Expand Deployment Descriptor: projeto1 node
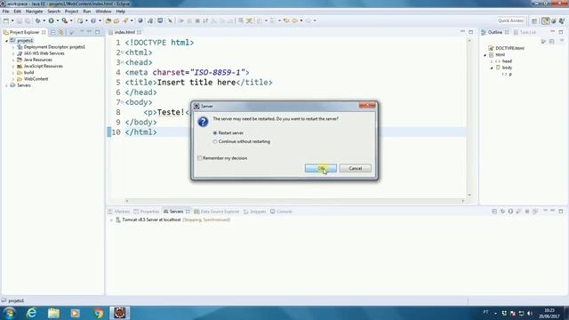This screenshot has width=569, height=320. tap(13, 47)
